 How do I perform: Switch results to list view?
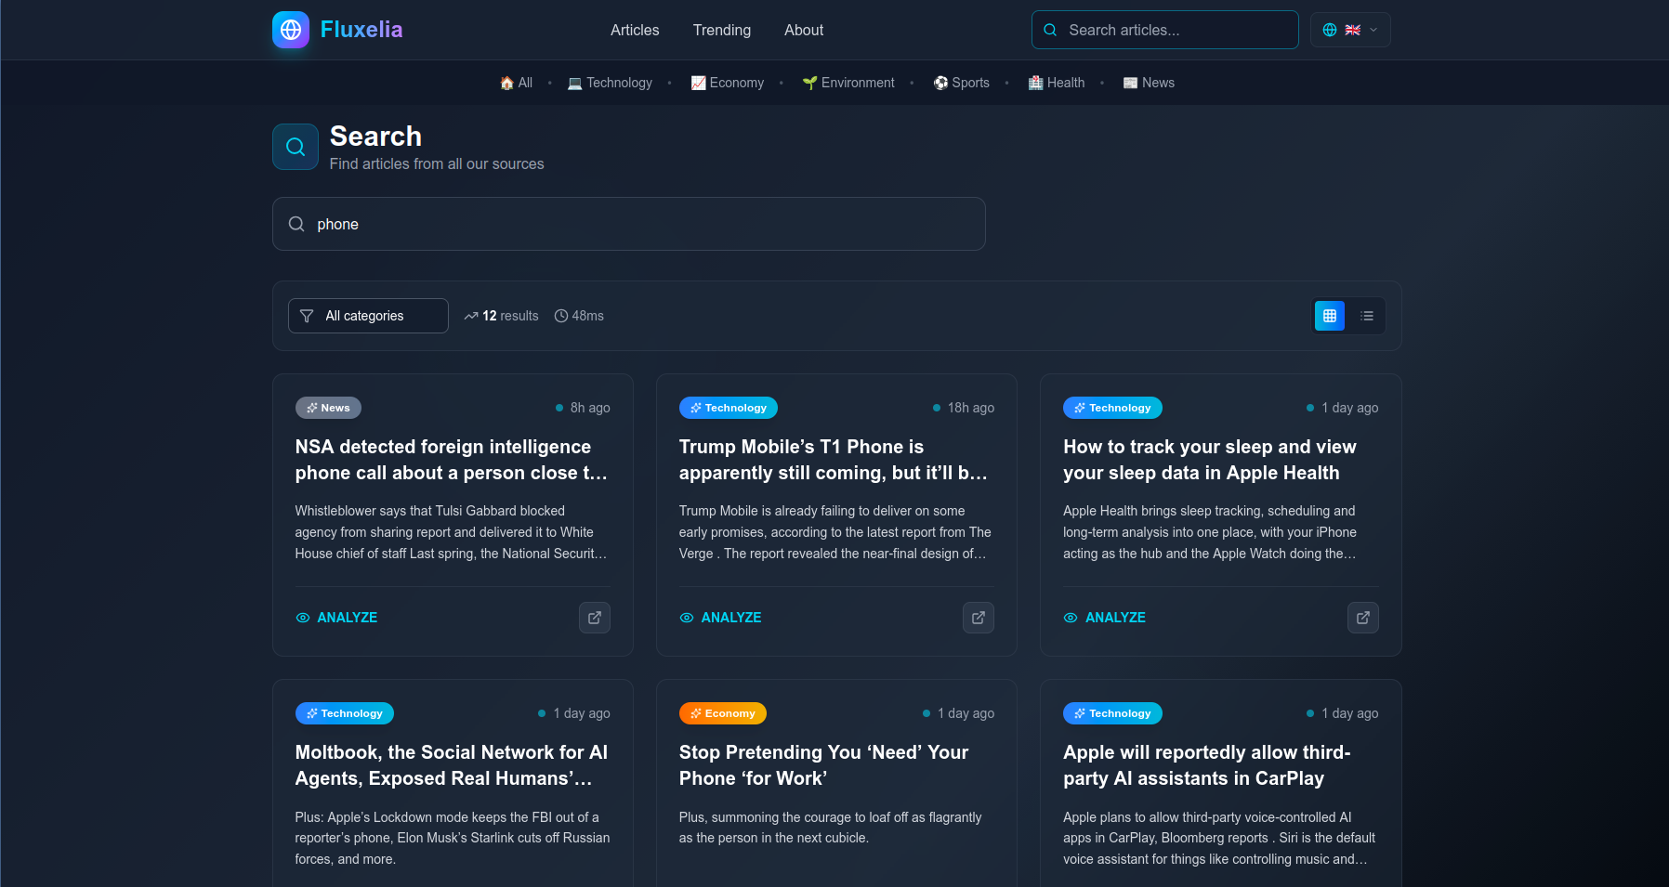[1367, 316]
